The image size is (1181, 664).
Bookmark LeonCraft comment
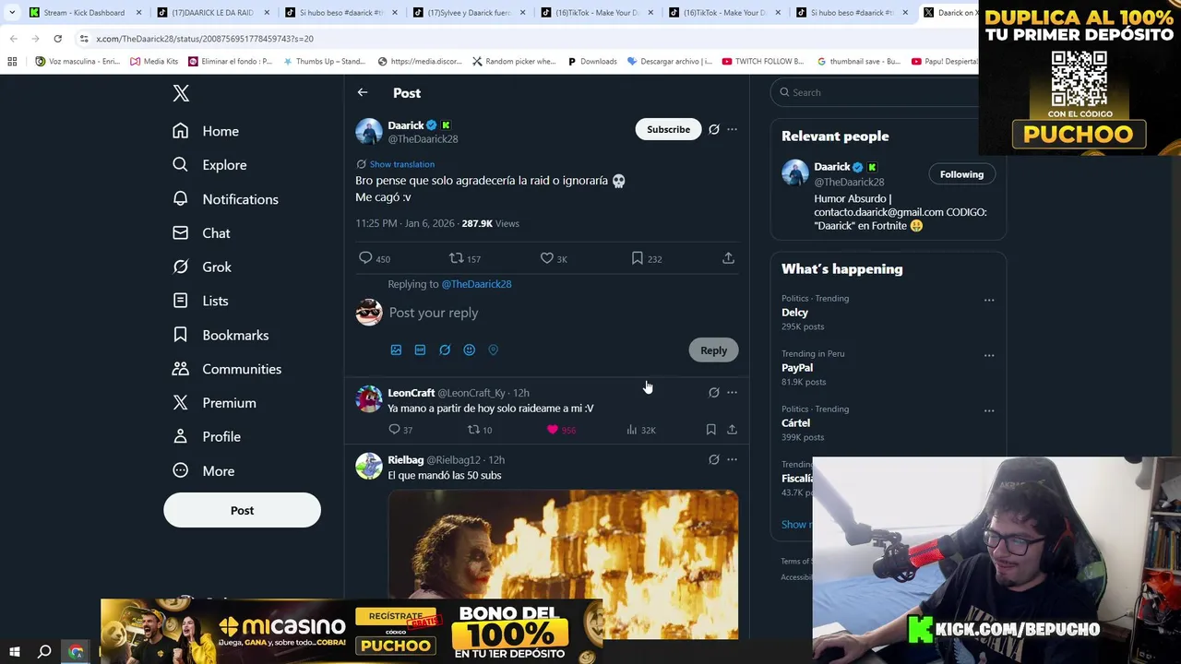tap(710, 430)
